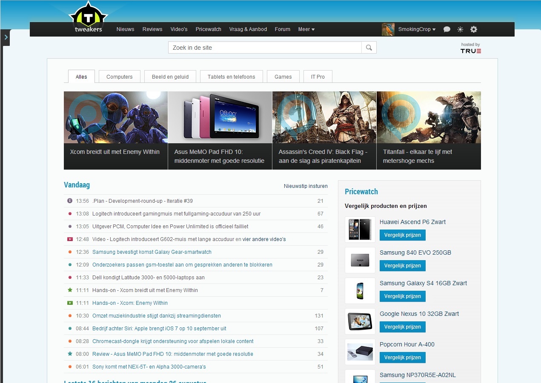Click comment count 131

[319, 316]
